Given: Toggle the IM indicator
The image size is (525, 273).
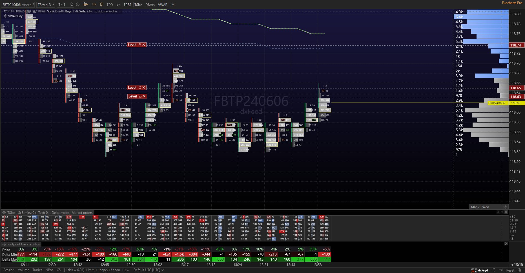Looking at the screenshot, I should pyautogui.click(x=172, y=5).
